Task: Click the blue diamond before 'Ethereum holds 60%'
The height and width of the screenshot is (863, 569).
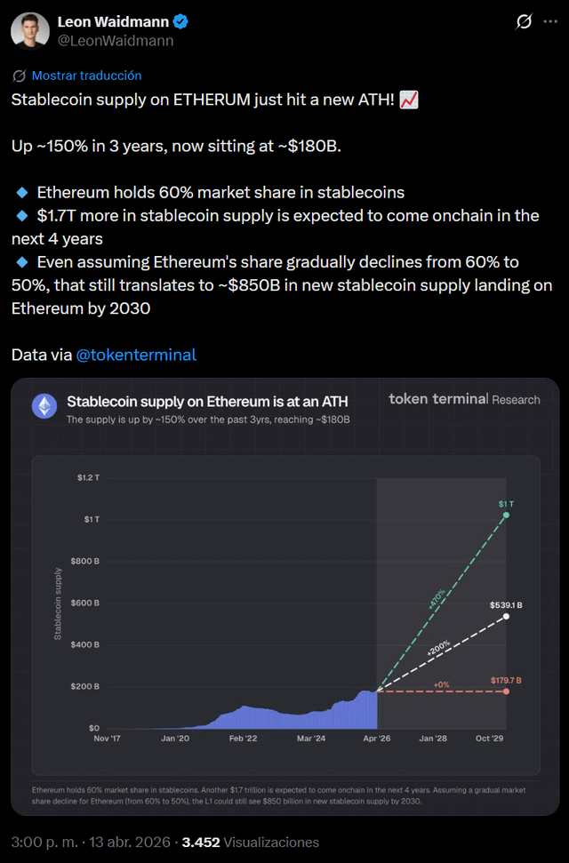Action: pyautogui.click(x=22, y=192)
